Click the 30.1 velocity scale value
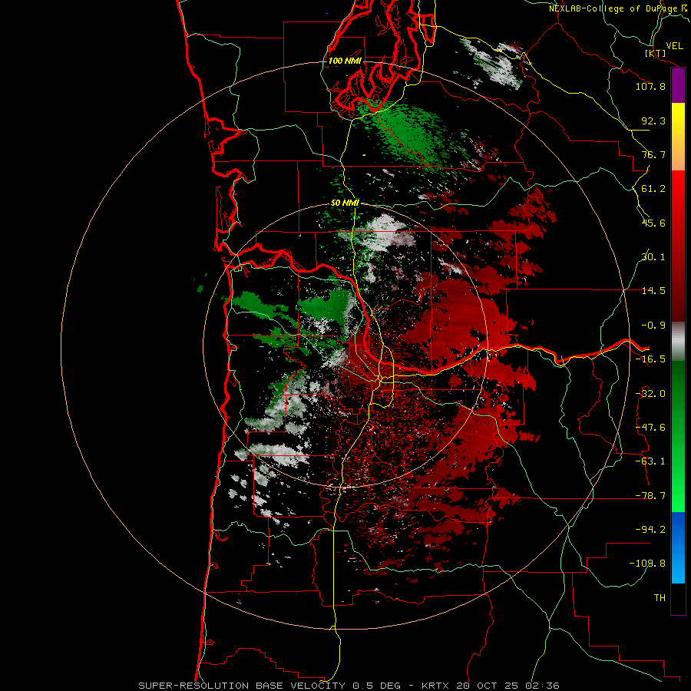Screen dimensions: 691x691 [x=653, y=257]
